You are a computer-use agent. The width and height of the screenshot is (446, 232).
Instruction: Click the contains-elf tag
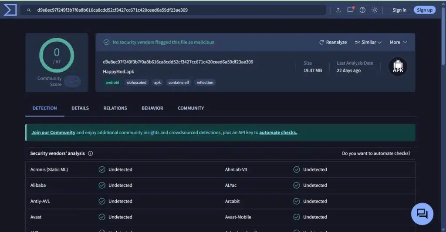pyautogui.click(x=179, y=83)
